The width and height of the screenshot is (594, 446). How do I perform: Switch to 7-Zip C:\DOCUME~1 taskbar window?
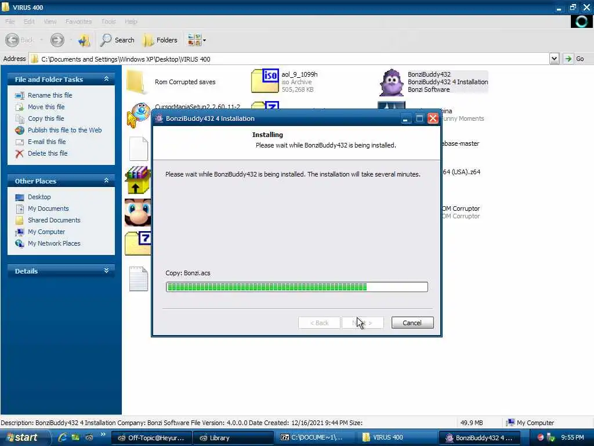315,438
